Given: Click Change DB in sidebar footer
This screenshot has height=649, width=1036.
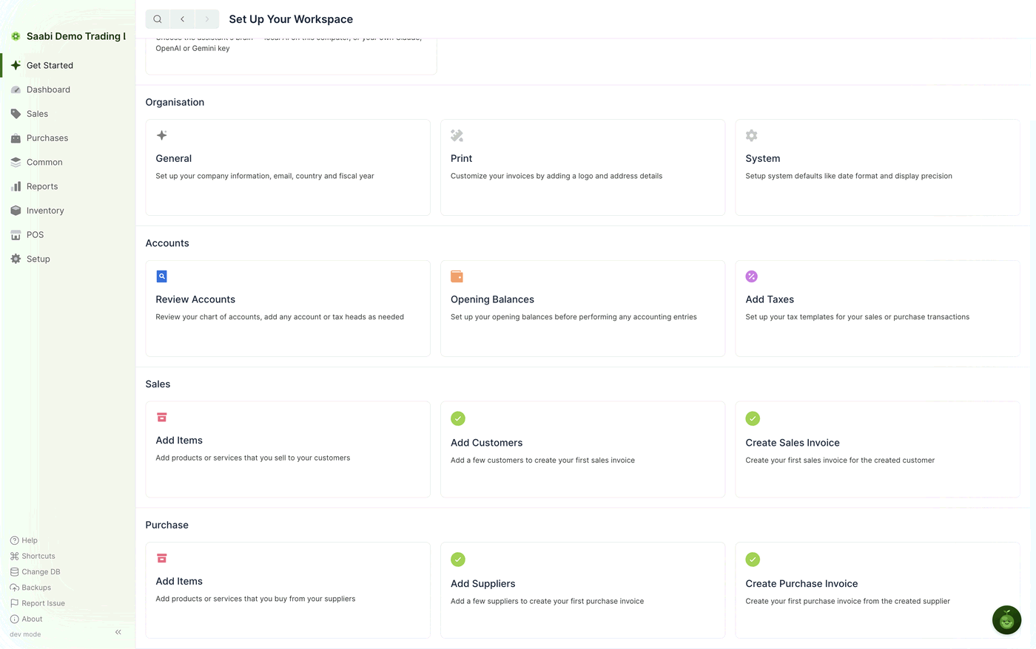Looking at the screenshot, I should pos(36,571).
